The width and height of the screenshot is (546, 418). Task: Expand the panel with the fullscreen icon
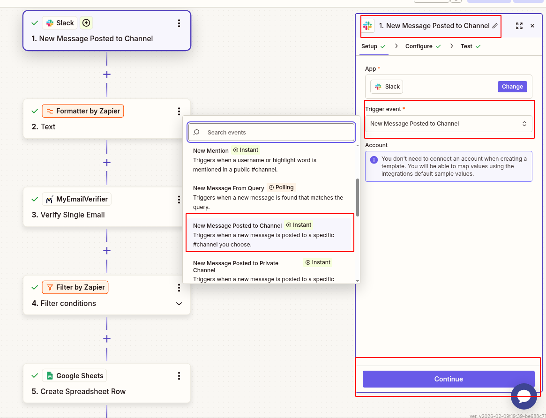[x=519, y=26]
